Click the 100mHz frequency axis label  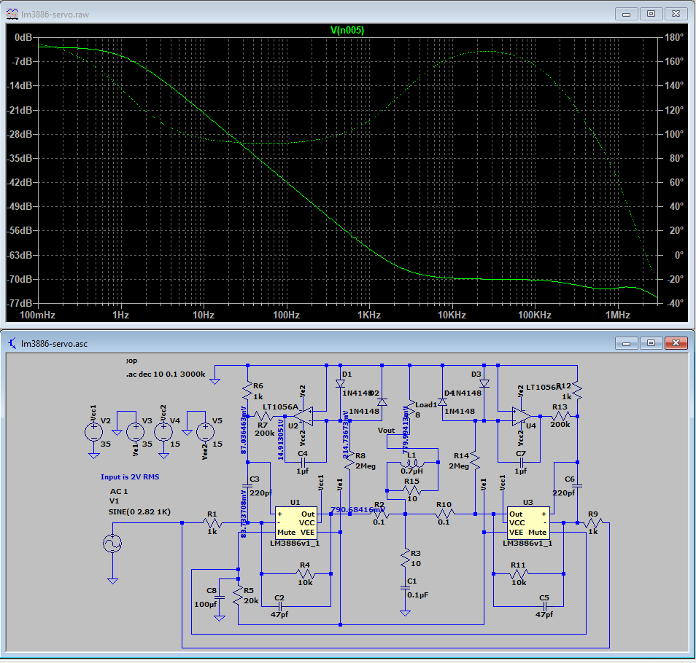tap(38, 315)
